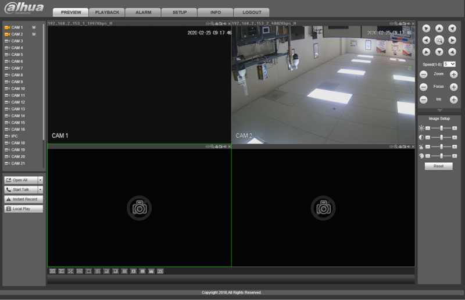
Task: Open Local Play
Action: [24, 209]
